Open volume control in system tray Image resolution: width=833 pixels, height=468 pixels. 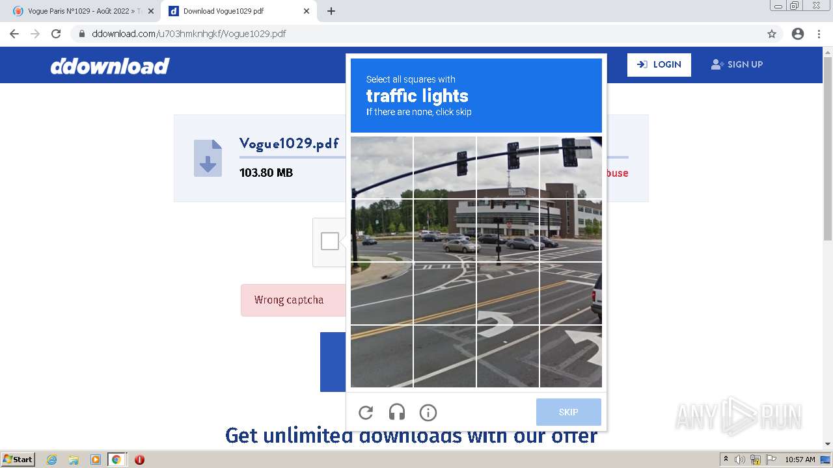(x=740, y=460)
